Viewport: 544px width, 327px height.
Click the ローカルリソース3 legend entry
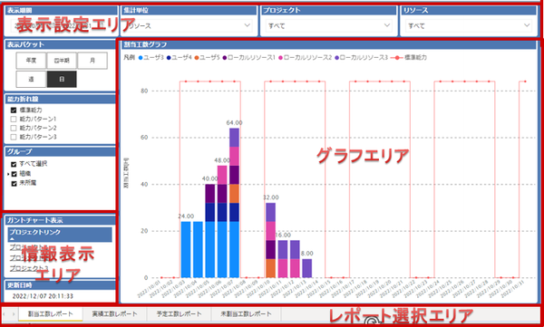(x=362, y=58)
